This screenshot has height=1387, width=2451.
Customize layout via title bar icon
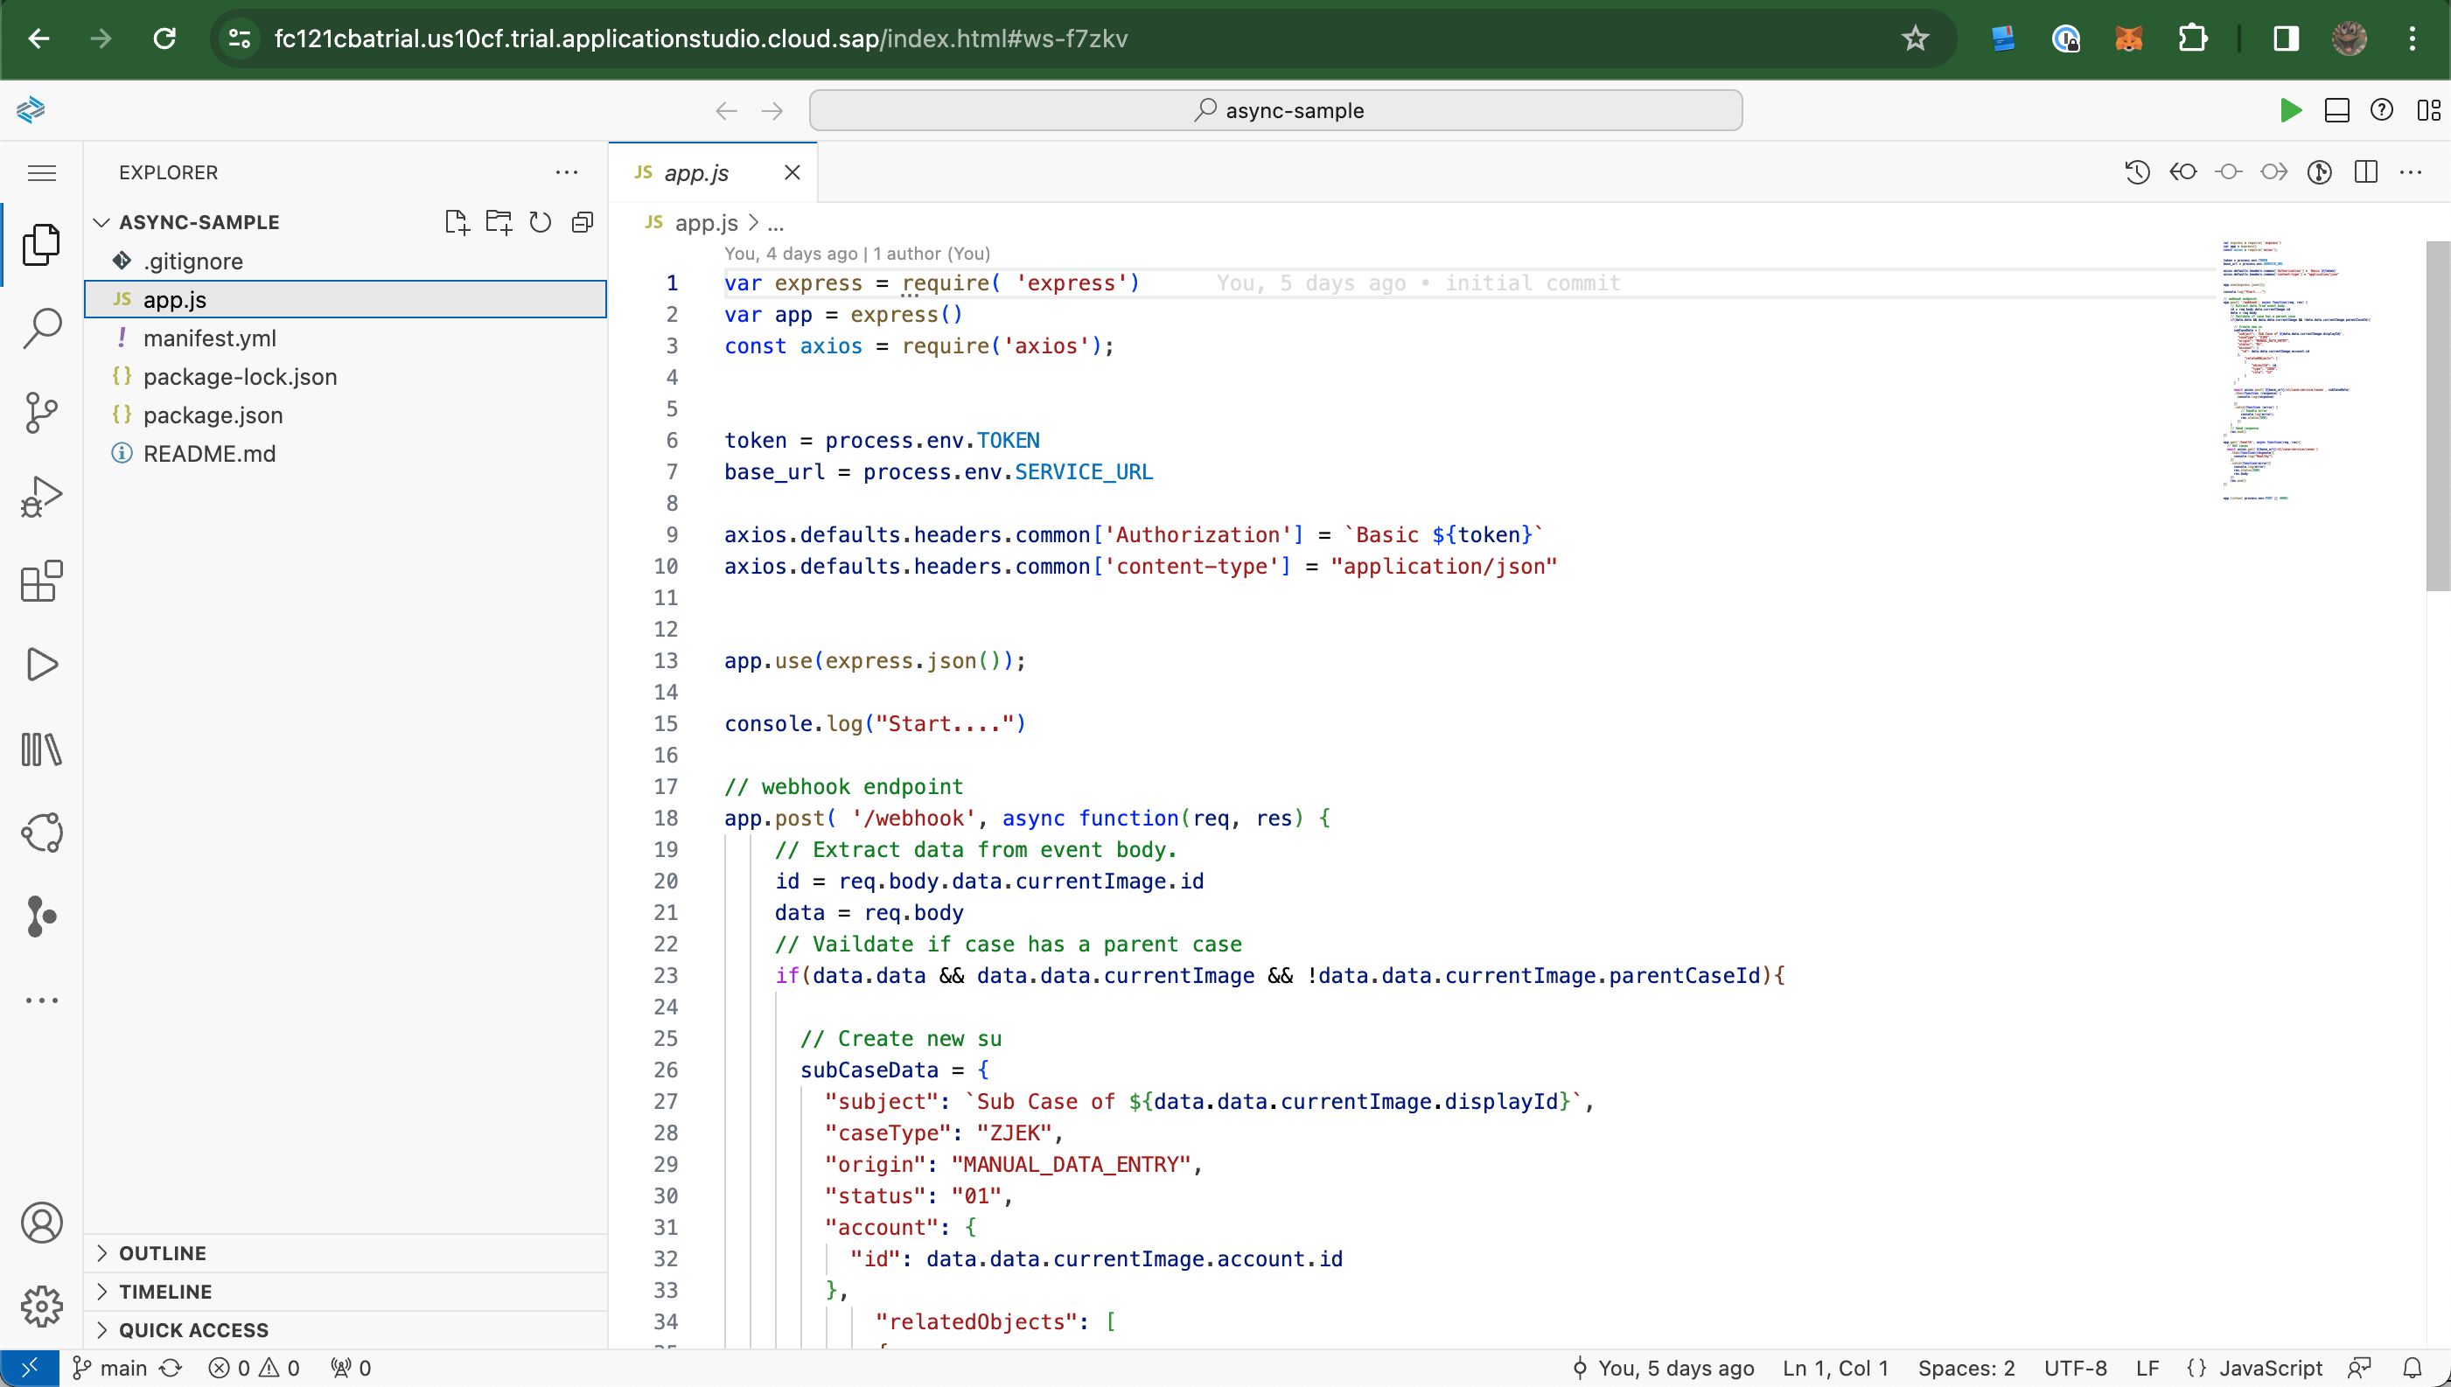point(2428,110)
